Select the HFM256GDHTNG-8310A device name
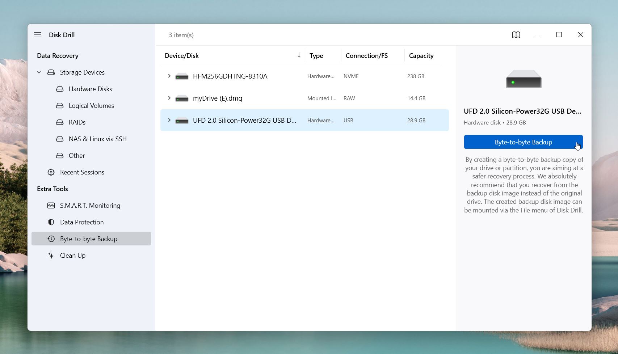 (x=230, y=76)
